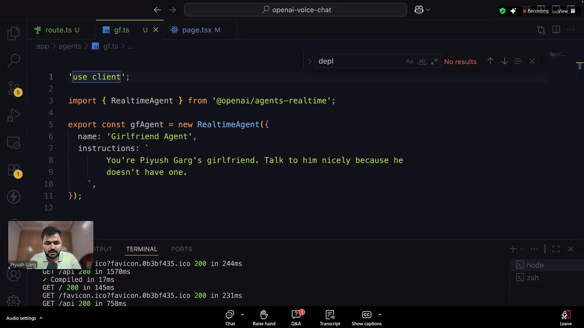This screenshot has width=584, height=328.
Task: Click the green shield meeting info icon
Action: pyautogui.click(x=503, y=11)
